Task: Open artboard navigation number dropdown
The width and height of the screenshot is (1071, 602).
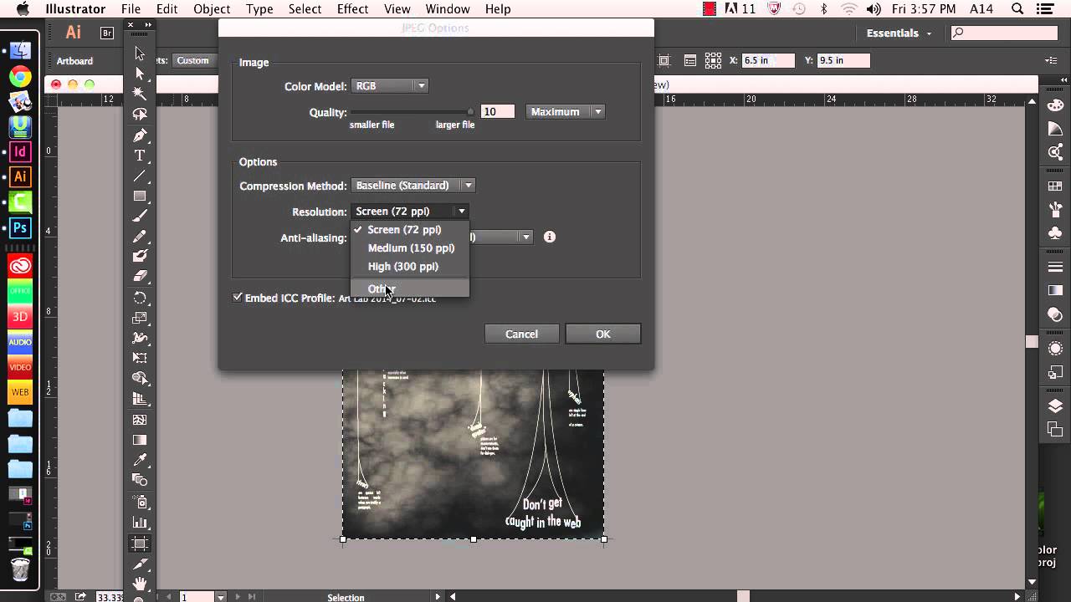Action: [221, 597]
